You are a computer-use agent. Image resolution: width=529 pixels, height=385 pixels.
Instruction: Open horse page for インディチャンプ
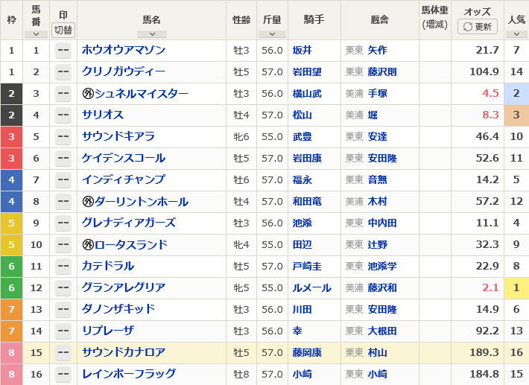point(124,179)
